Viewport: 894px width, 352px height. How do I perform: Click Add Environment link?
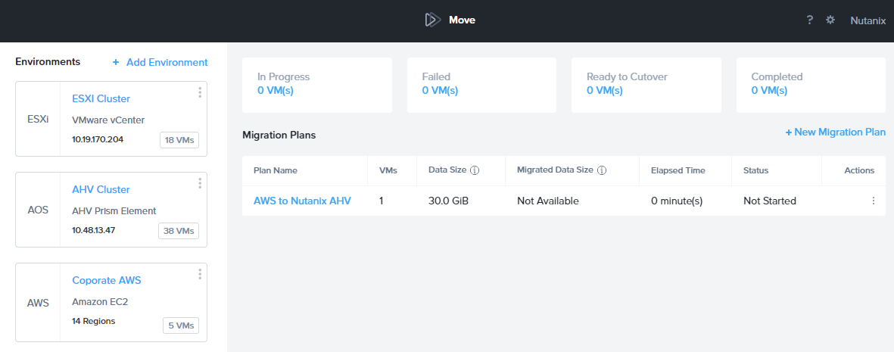(160, 62)
